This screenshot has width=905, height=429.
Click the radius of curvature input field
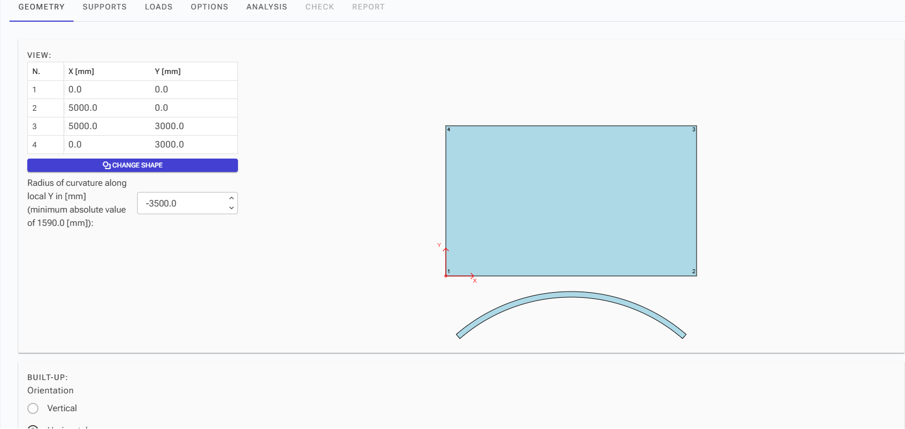point(181,204)
